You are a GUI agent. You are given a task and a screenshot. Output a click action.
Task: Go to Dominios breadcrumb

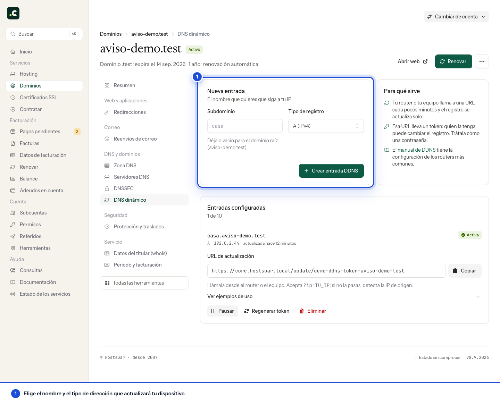[x=111, y=34]
